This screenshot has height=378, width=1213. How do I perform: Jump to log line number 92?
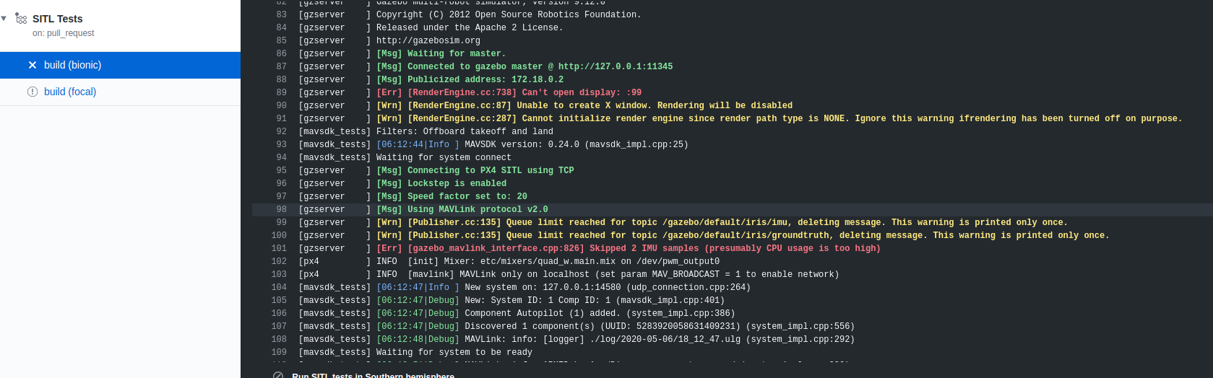[281, 131]
